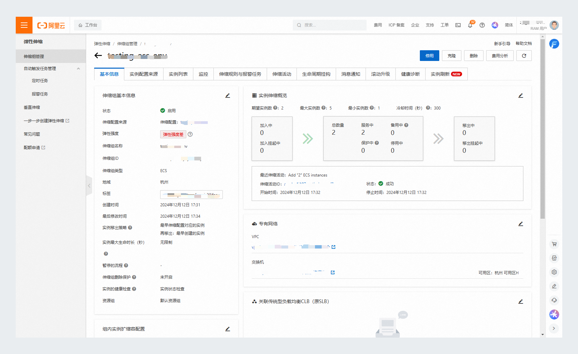
Task: Open the notification bell
Action: click(x=470, y=25)
